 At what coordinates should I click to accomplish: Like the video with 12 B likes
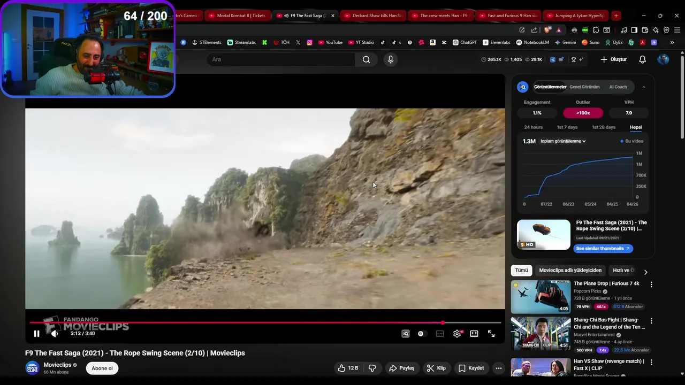point(348,368)
